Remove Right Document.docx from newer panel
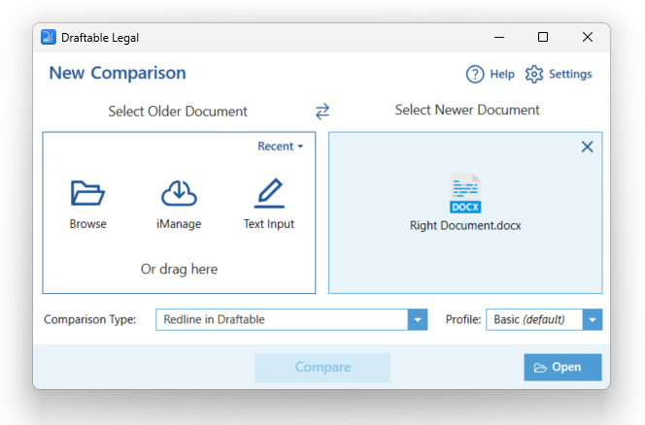The image size is (645, 425). (587, 147)
